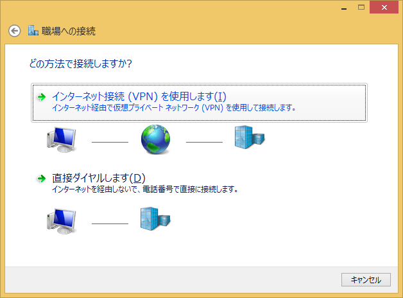Close the connection wizard window
Viewport: 403px width, 298px height.
point(384,7)
